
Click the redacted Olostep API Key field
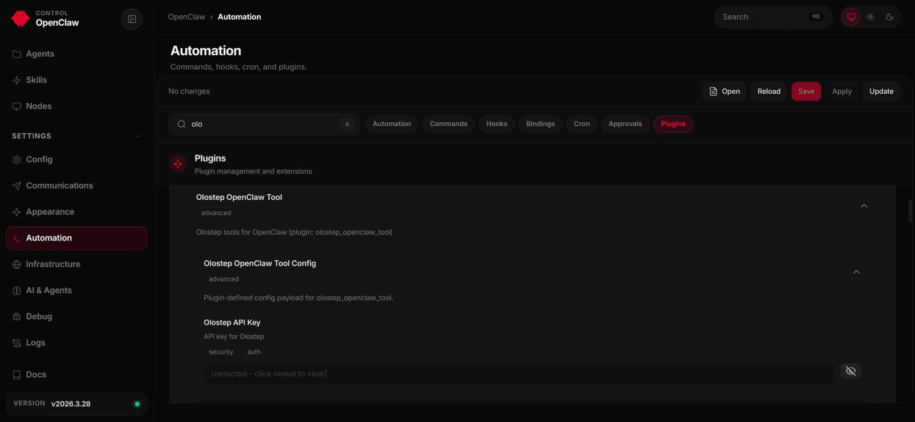click(519, 374)
